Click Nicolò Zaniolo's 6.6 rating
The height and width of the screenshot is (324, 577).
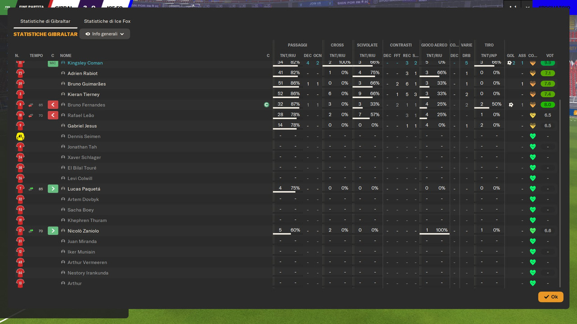coord(548,231)
